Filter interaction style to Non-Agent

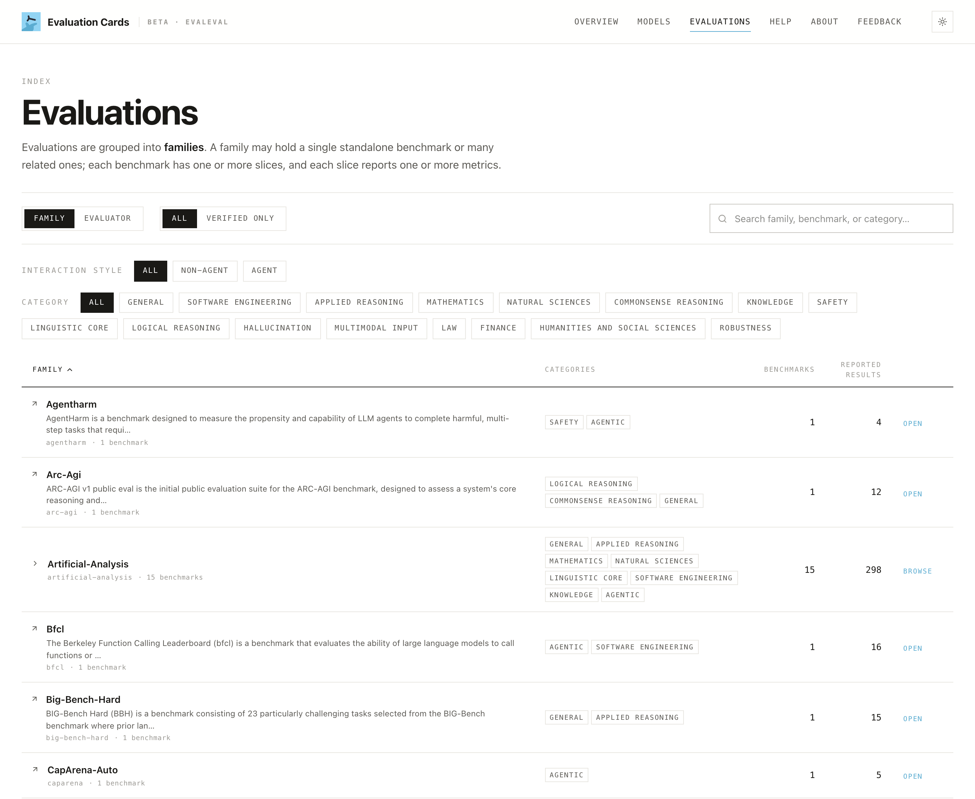coord(205,271)
